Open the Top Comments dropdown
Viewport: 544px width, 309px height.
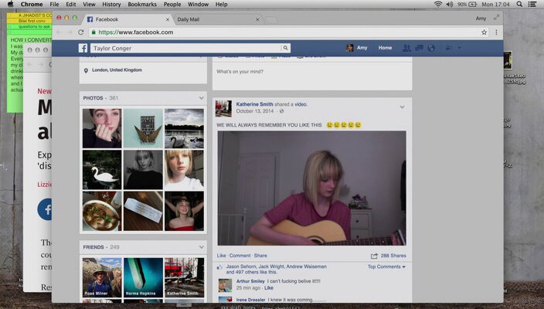coord(386,267)
